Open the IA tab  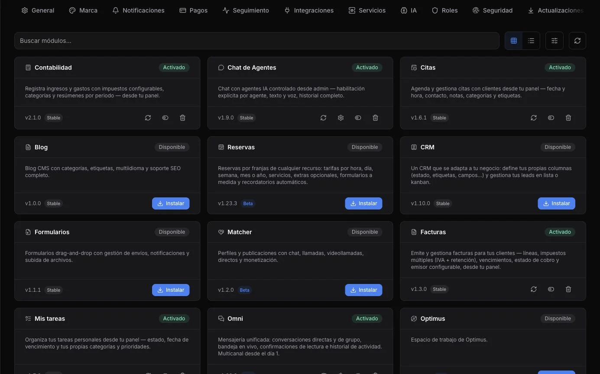(x=409, y=10)
